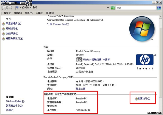This screenshot has height=115, width=163.
Task: Minimize the system window
Action: pos(154,2)
